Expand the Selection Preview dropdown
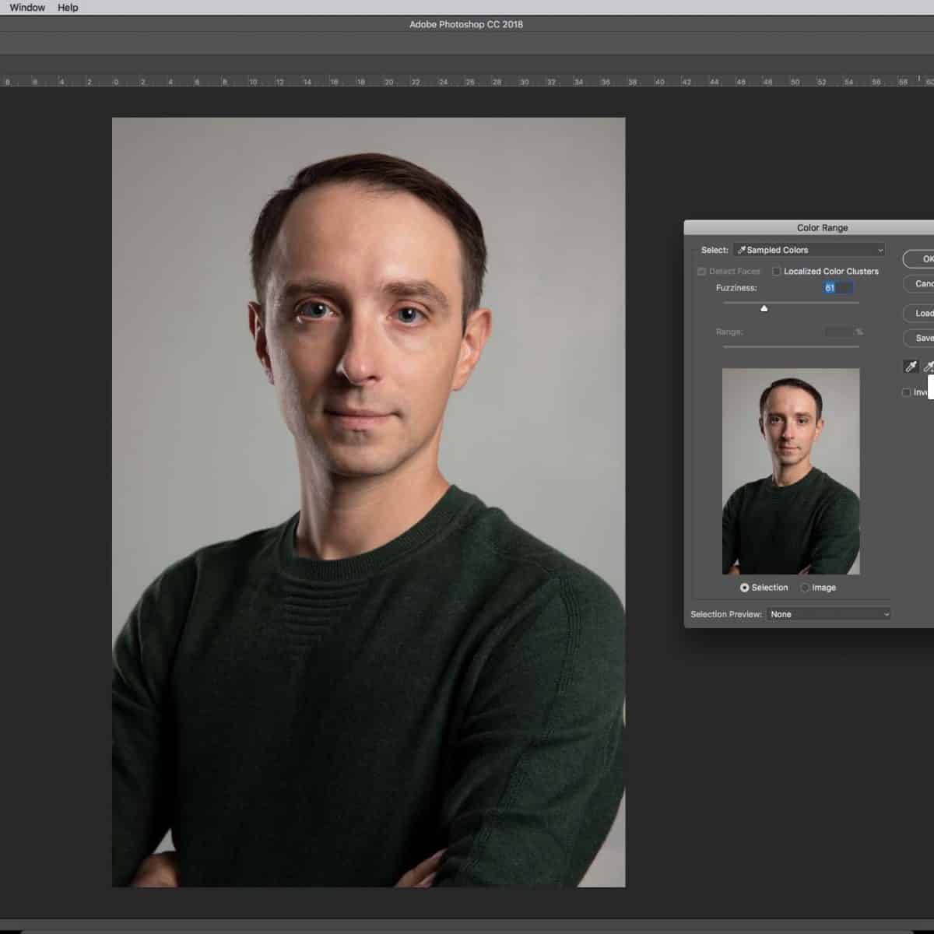The width and height of the screenshot is (934, 934). click(828, 614)
